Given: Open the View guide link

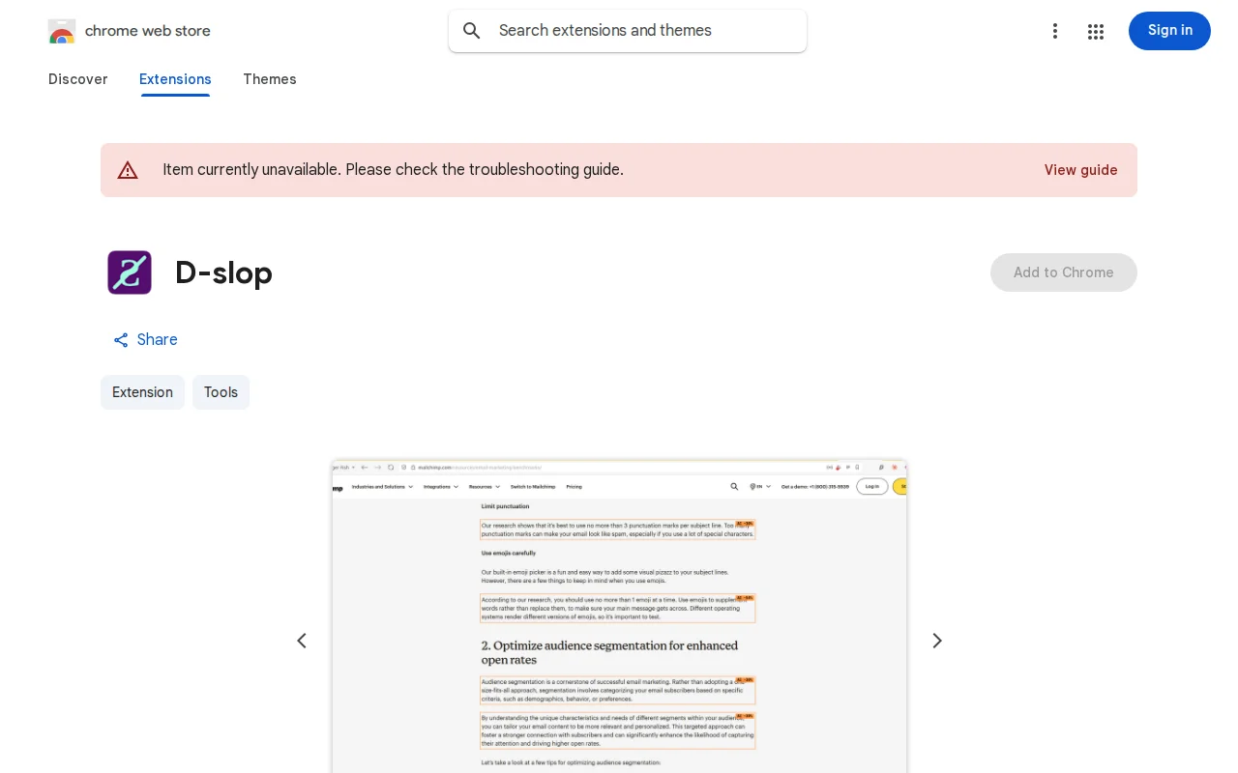Looking at the screenshot, I should pos(1081,170).
